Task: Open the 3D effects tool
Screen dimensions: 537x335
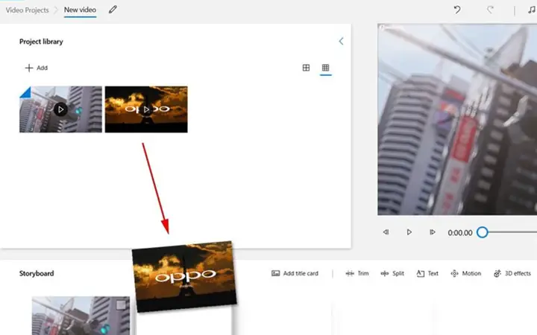Action: (512, 273)
